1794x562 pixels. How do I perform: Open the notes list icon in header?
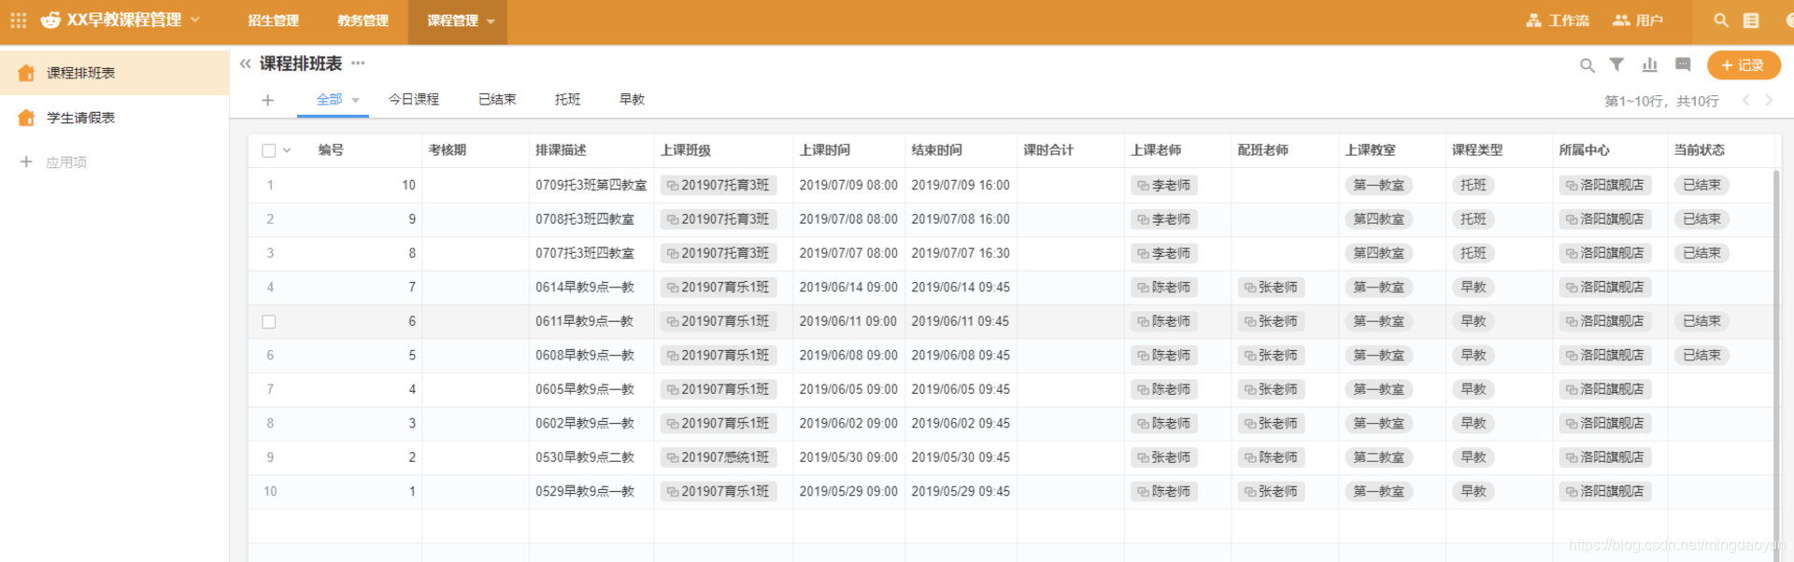pyautogui.click(x=1751, y=20)
